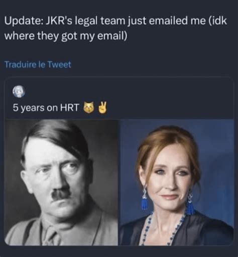Click the line "where they got my email)"

point(66,36)
